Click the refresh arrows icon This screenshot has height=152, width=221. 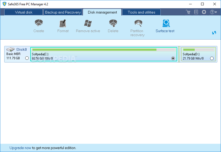pyautogui.click(x=214, y=33)
